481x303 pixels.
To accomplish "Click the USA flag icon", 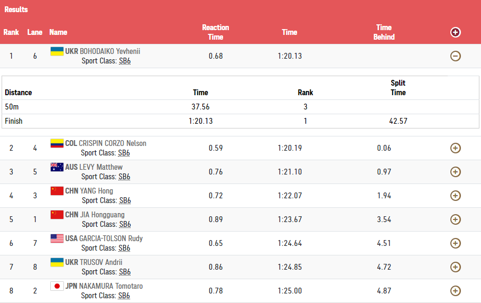I will (x=57, y=238).
